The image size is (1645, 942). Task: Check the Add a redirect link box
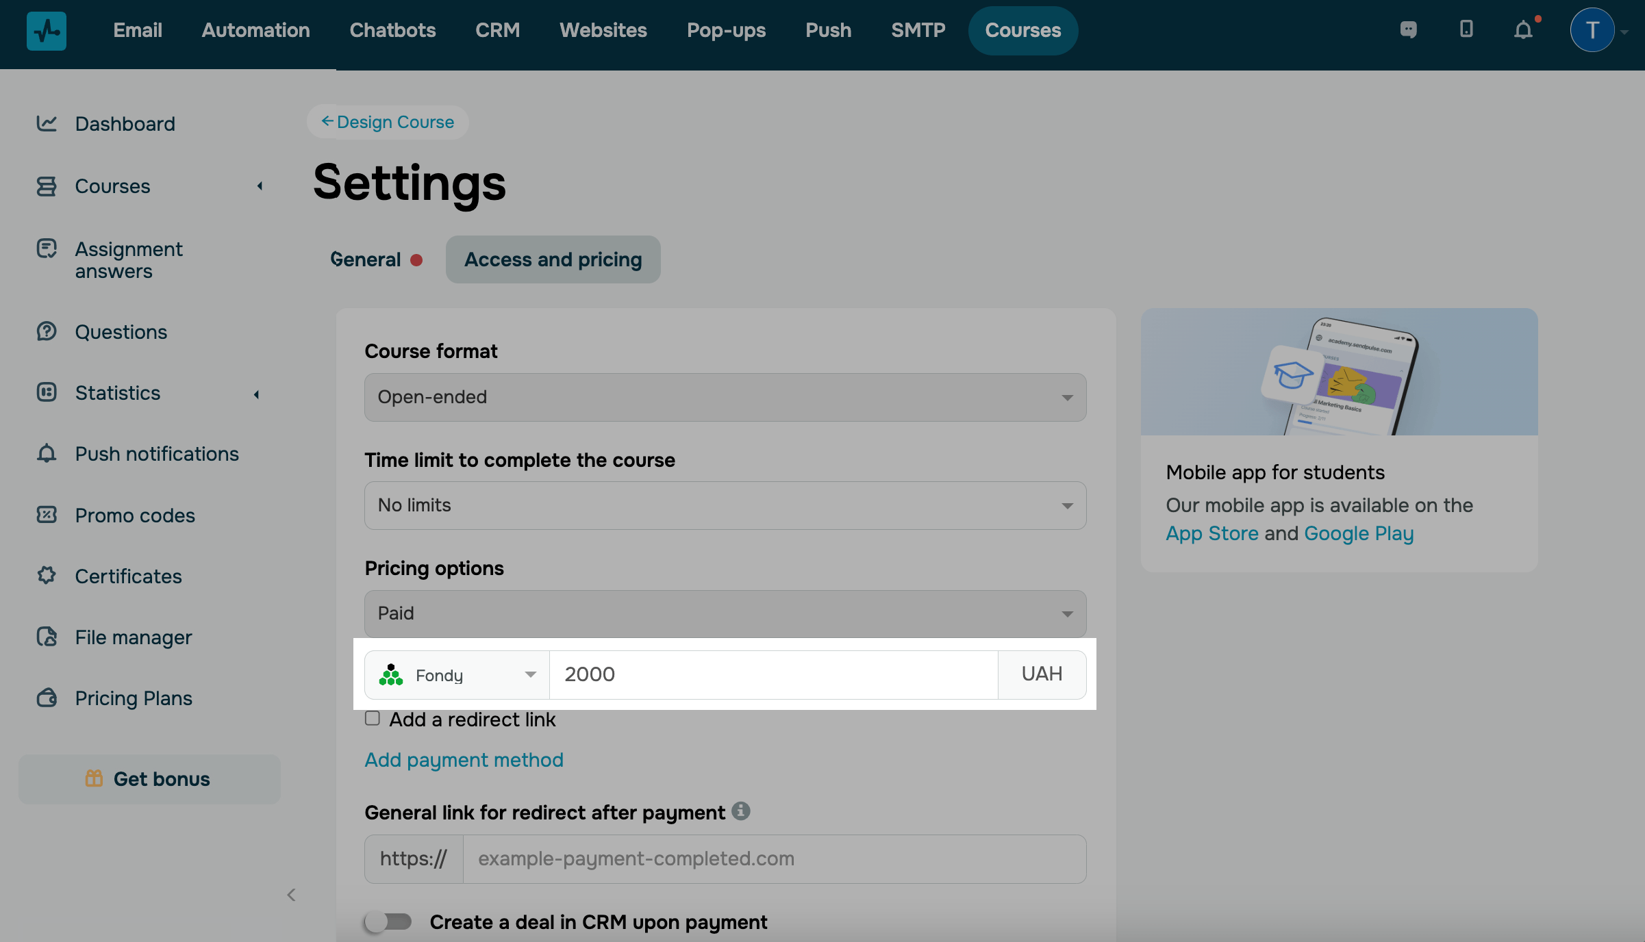(373, 718)
